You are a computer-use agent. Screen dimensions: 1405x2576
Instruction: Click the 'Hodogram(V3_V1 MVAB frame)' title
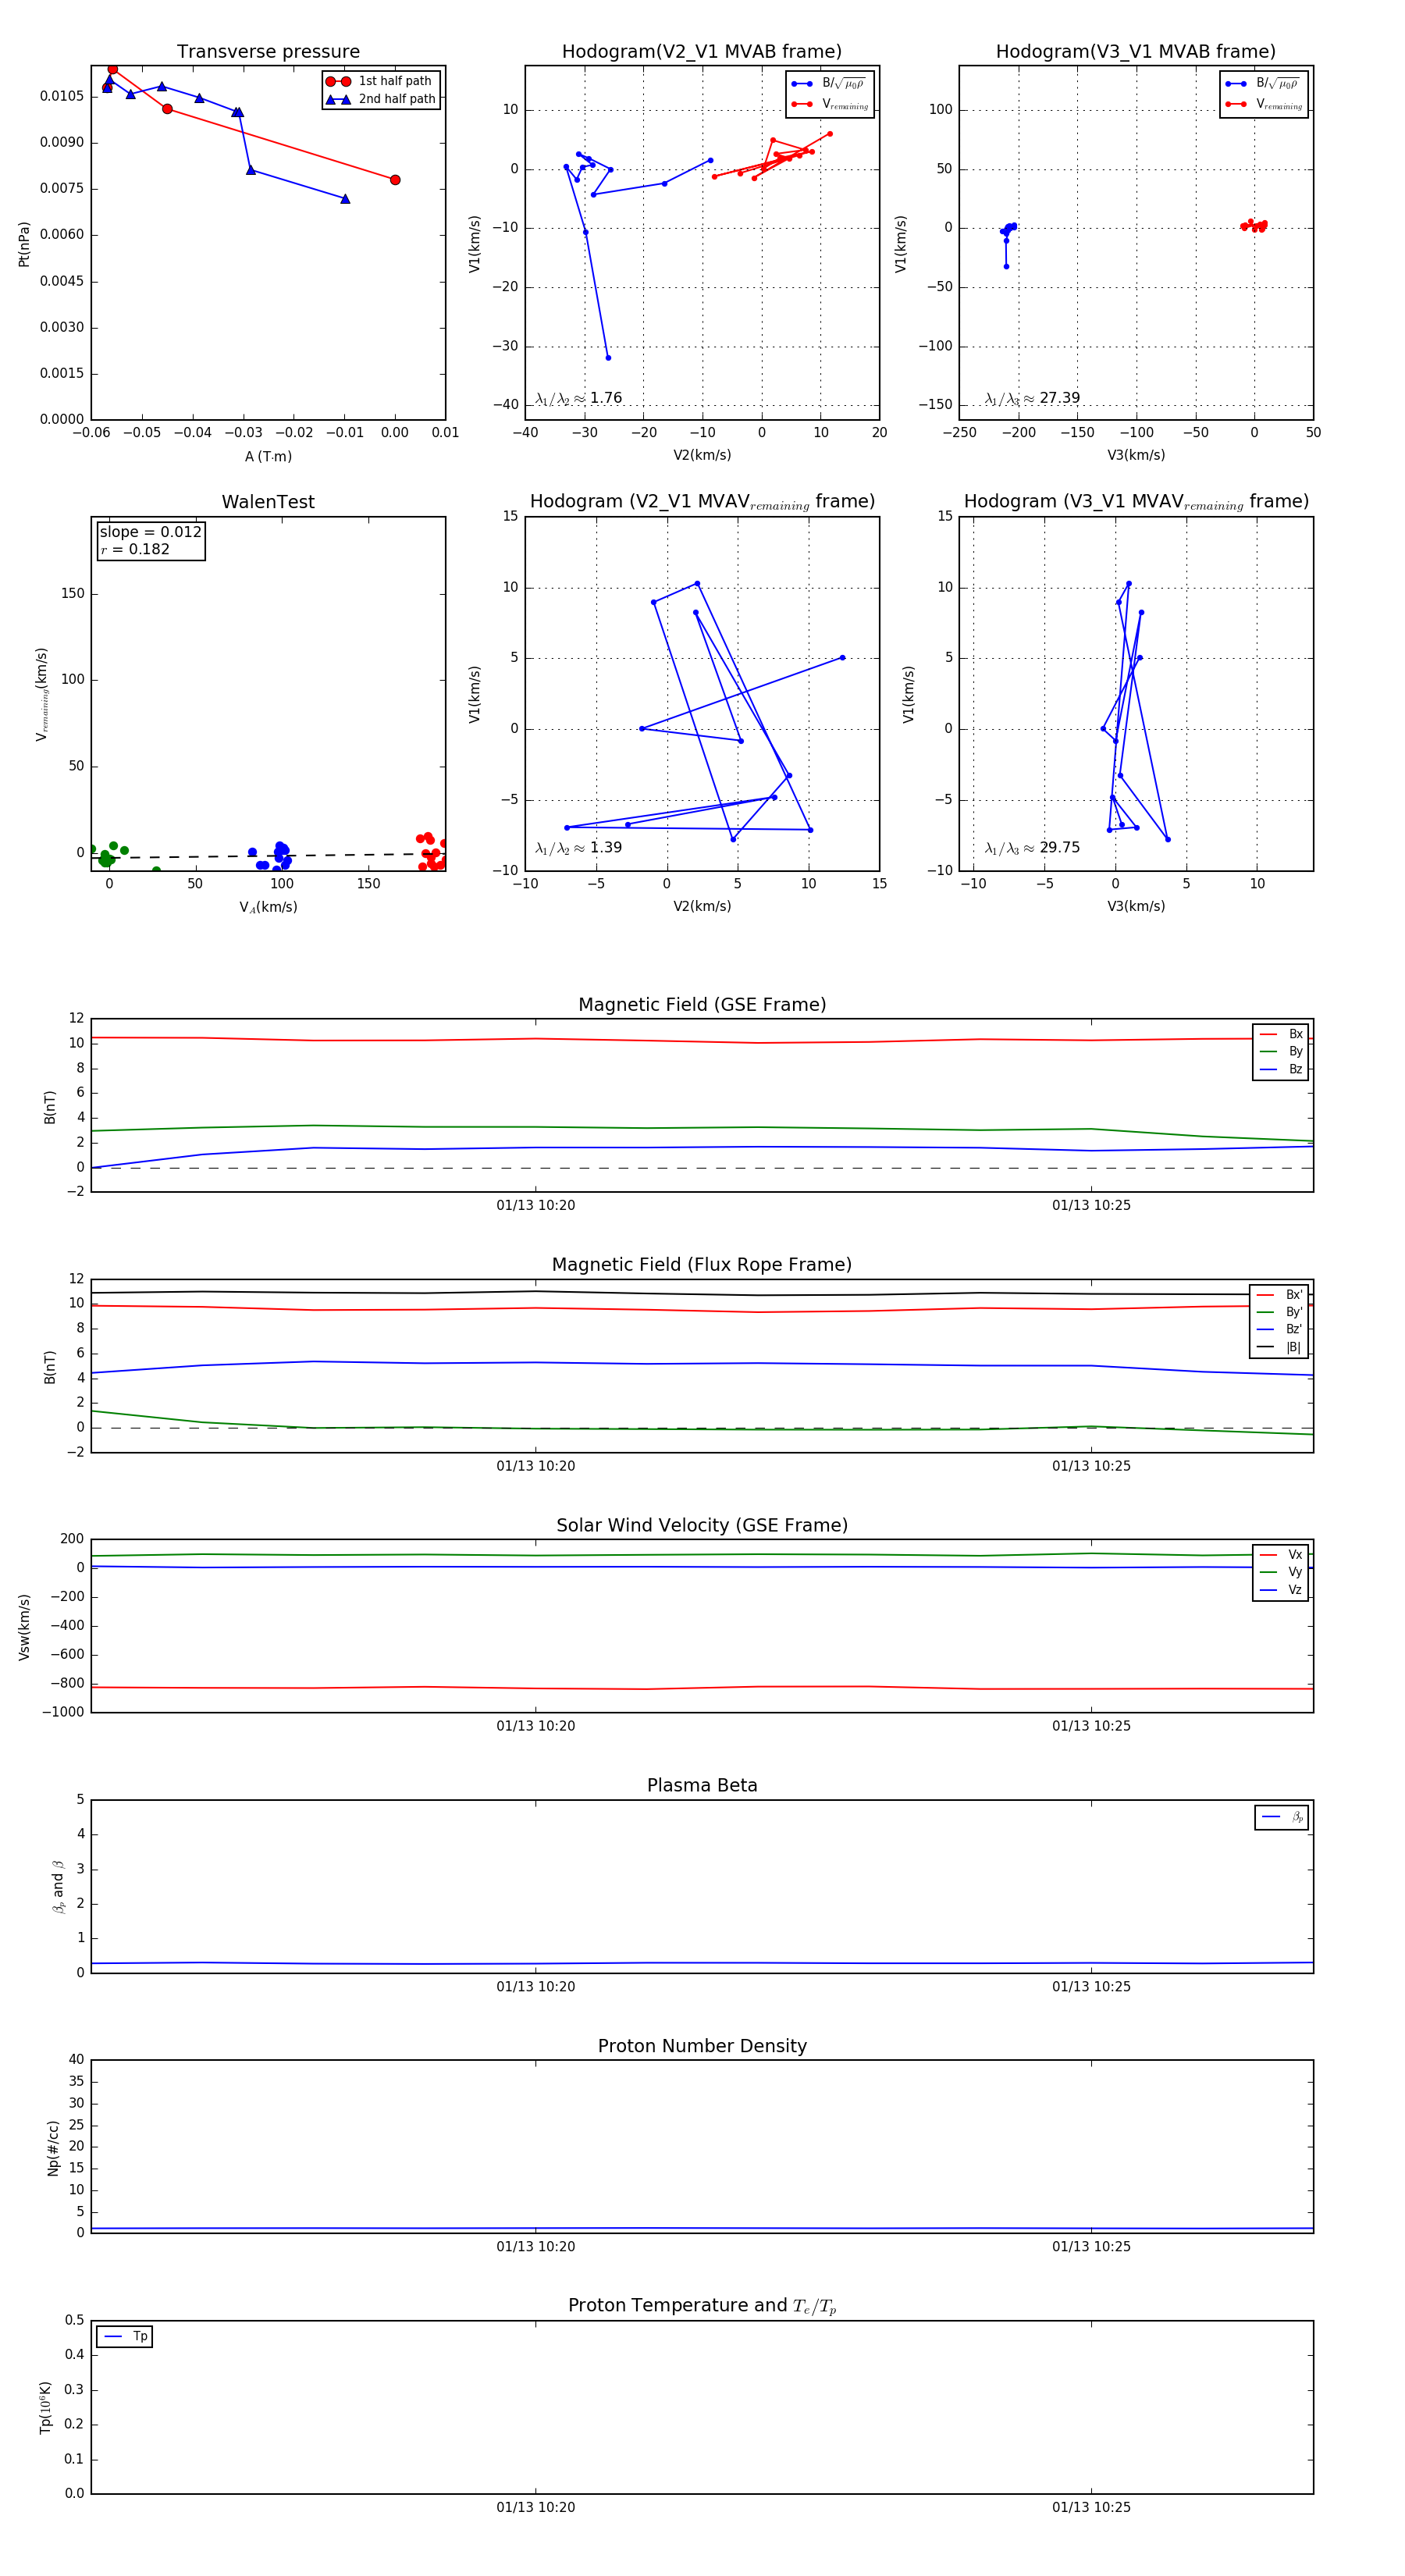1135,52
